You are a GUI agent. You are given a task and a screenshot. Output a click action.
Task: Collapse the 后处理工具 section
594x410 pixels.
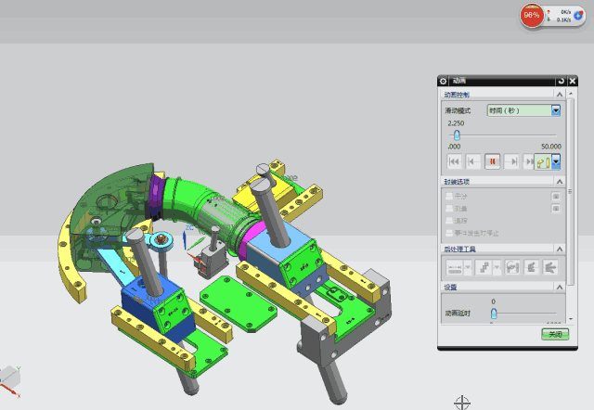pyautogui.click(x=559, y=250)
